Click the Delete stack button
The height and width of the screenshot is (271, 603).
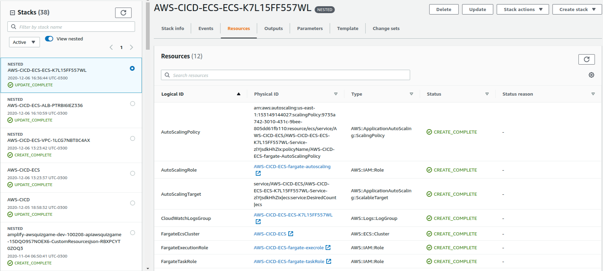click(444, 9)
